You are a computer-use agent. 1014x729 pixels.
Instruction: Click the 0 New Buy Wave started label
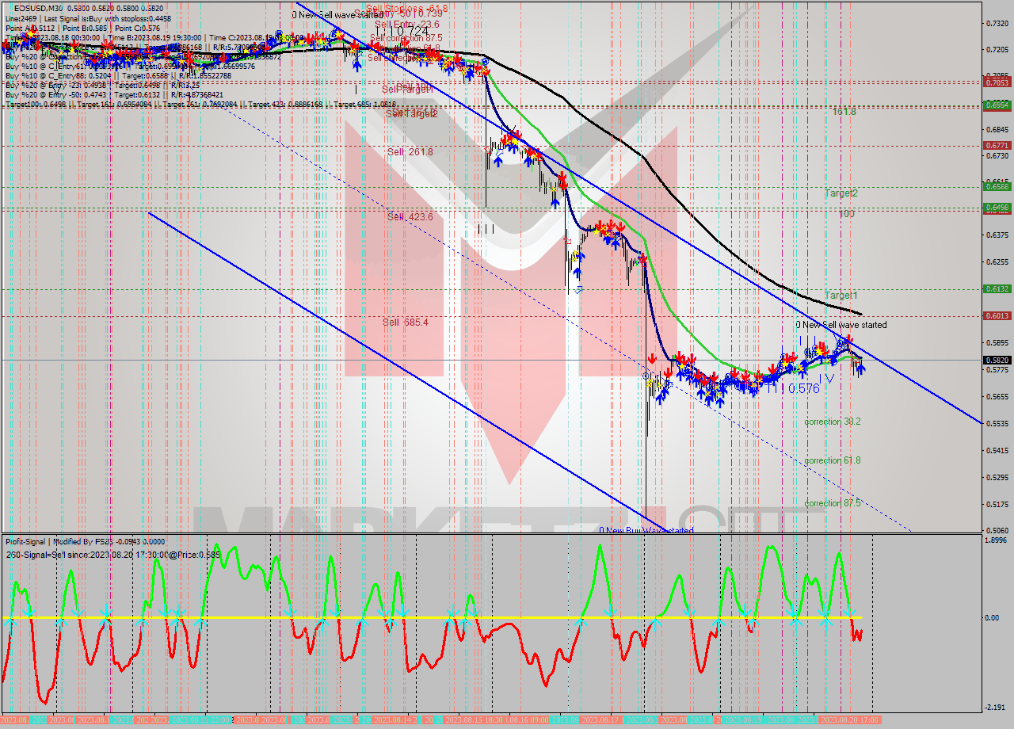point(646,530)
